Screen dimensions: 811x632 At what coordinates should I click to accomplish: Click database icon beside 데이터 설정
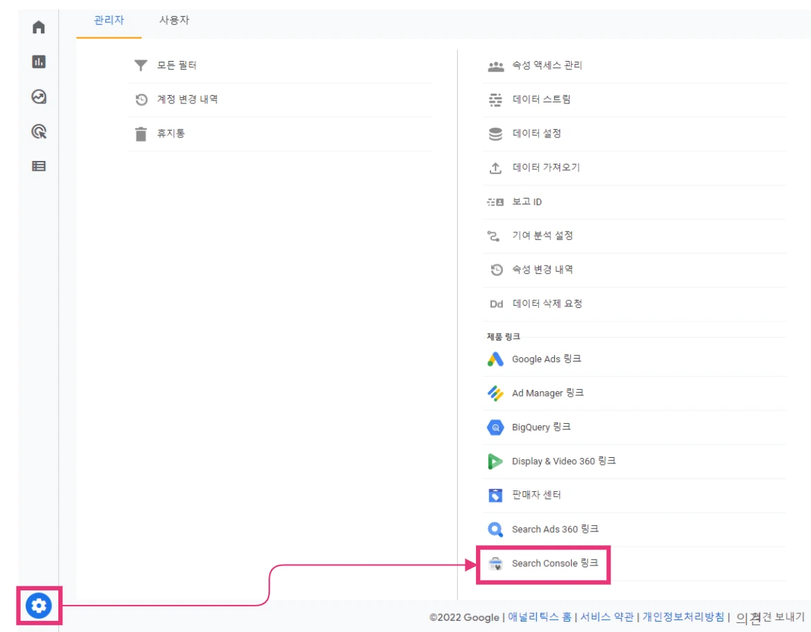pos(495,134)
